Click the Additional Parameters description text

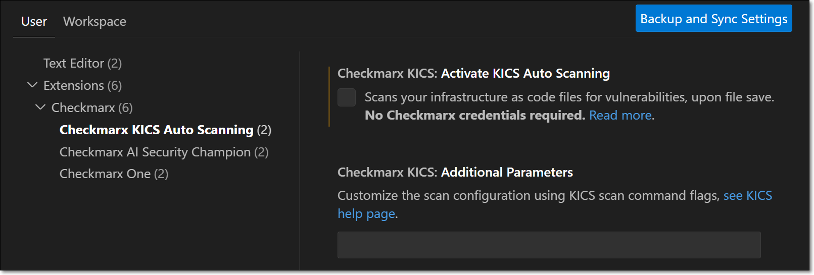(528, 196)
